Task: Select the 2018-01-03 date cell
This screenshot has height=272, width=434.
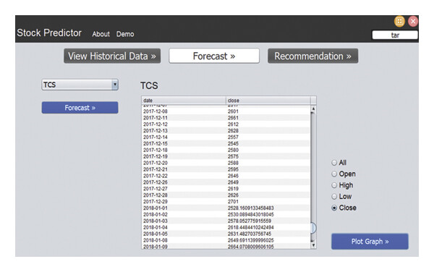Action: 184,221
